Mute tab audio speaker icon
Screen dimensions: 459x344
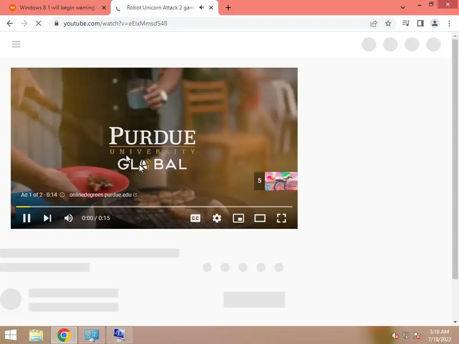pos(201,8)
